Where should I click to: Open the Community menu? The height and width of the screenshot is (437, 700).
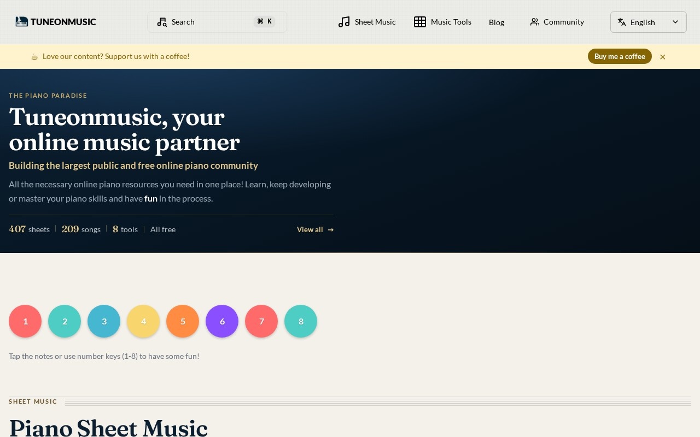coord(557,22)
